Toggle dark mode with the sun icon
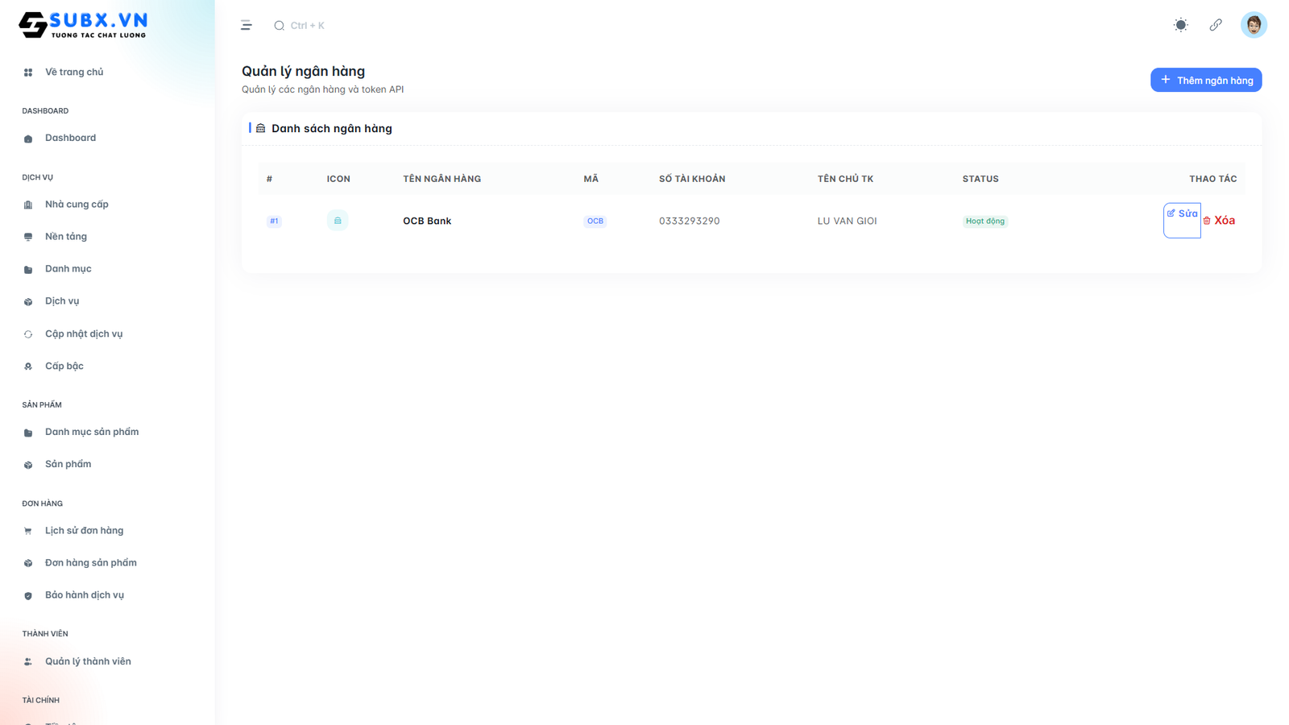The height and width of the screenshot is (725, 1289). pyautogui.click(x=1179, y=25)
